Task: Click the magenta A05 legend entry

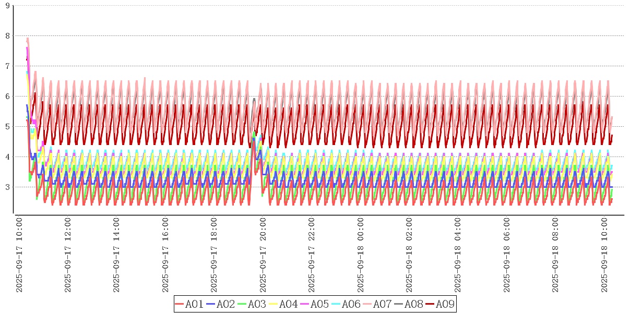Action: point(315,304)
